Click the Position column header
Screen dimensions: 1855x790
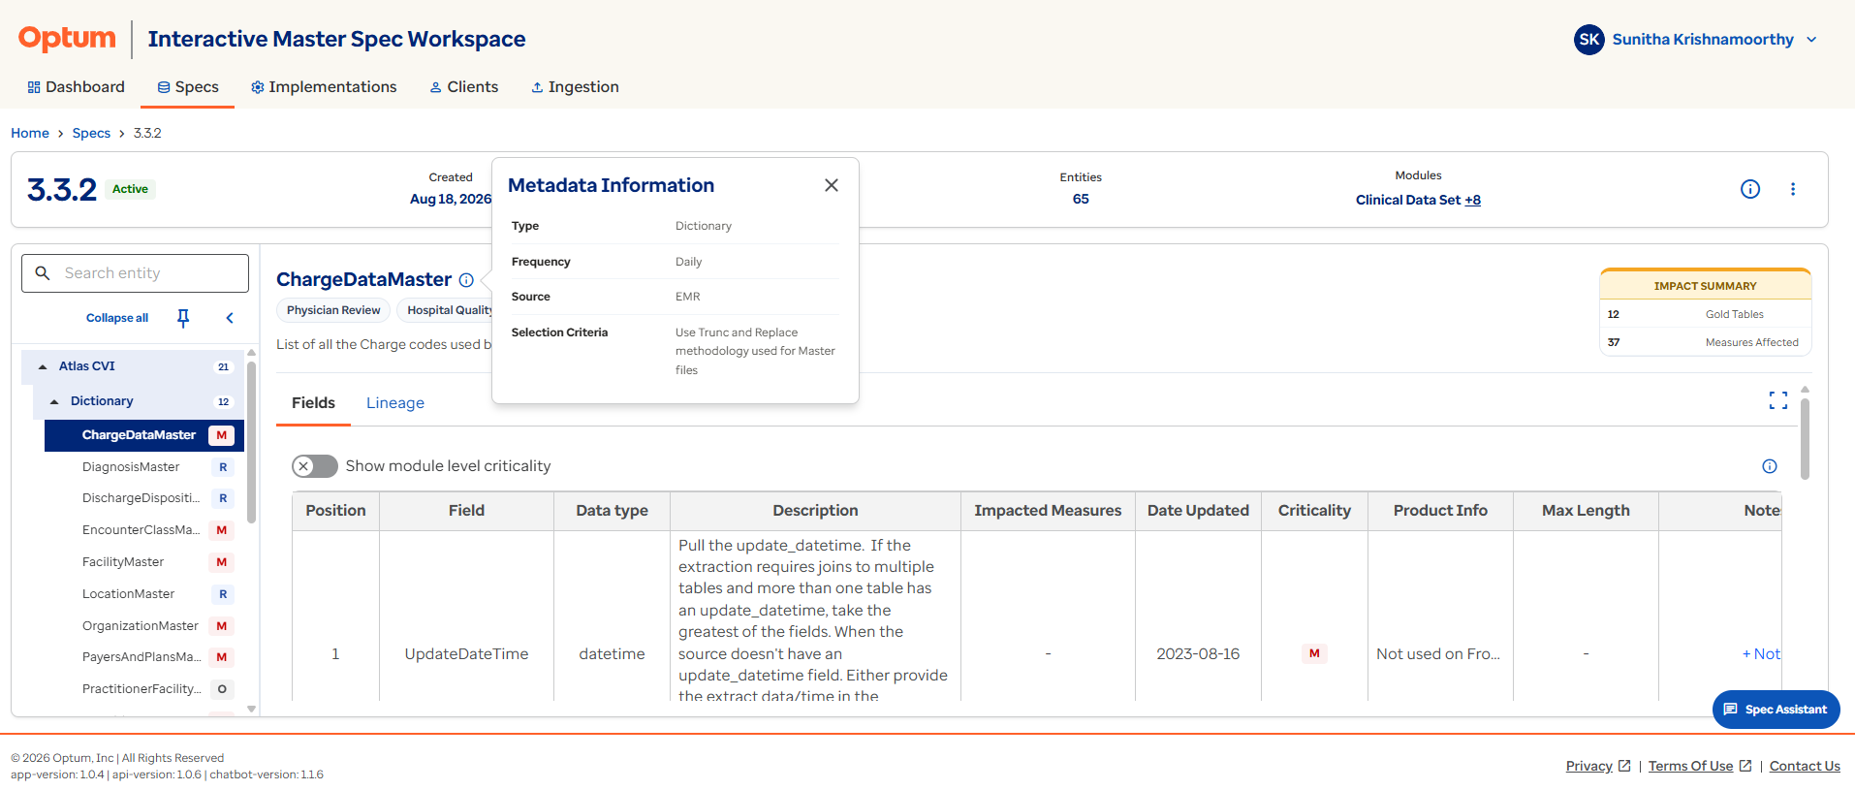coord(335,511)
